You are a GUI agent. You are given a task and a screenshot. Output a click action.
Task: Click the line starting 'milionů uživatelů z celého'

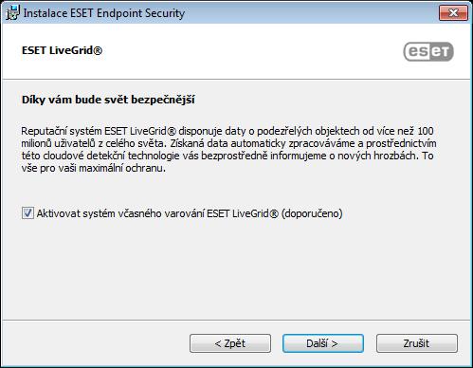pos(228,143)
